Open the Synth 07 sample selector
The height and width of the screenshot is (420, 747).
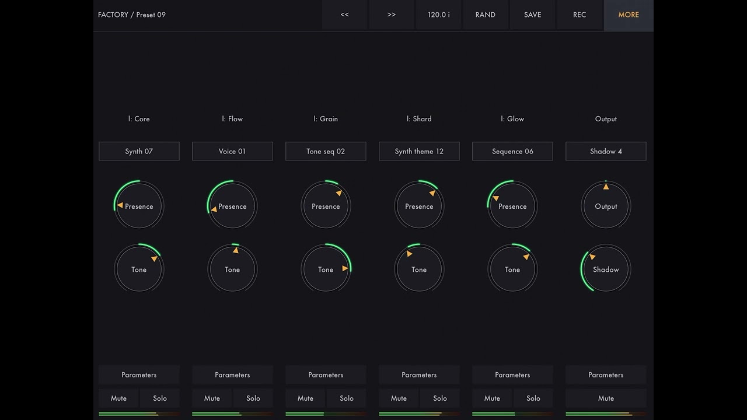(x=139, y=151)
